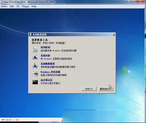
Task: Click the hard disk status bar icon
Action: (x=3, y=120)
